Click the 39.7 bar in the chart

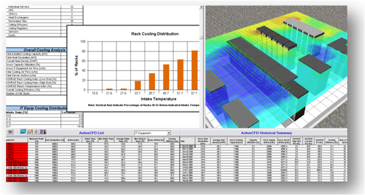[152, 82]
